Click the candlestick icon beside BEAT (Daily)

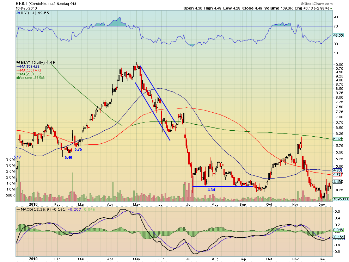click(x=18, y=62)
